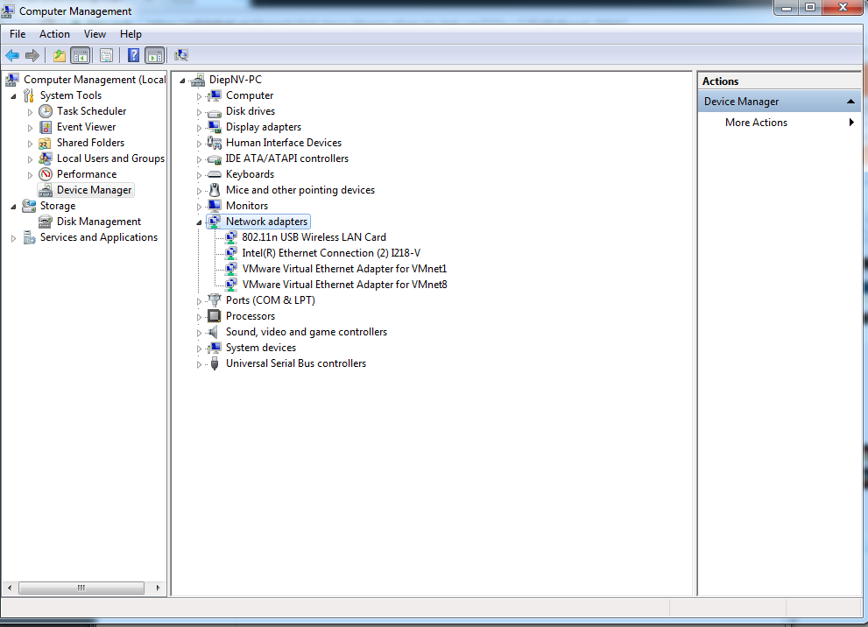Viewport: 868px width, 627px height.
Task: Click left arrow of console tree scrollbar
Action: 10,588
